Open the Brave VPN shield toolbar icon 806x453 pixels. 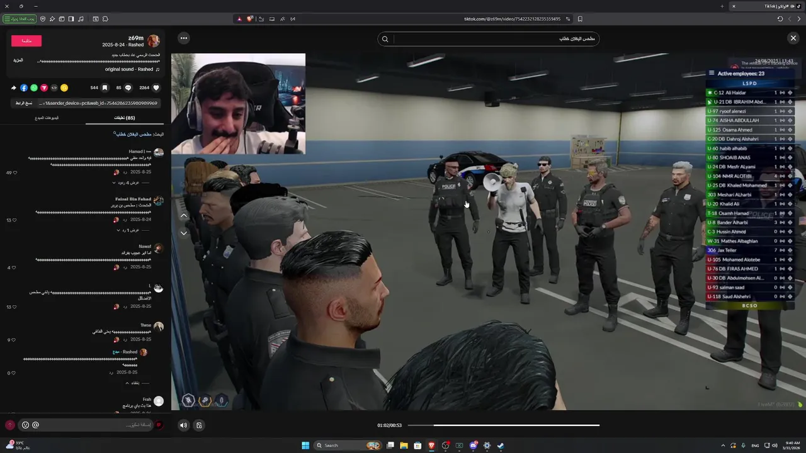coord(43,19)
